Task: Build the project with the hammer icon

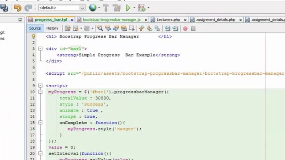Action: click(106, 8)
